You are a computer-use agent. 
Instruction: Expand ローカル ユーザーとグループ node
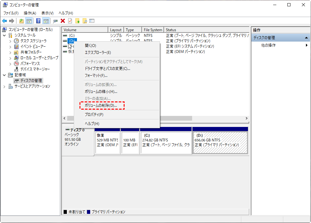click(10, 58)
